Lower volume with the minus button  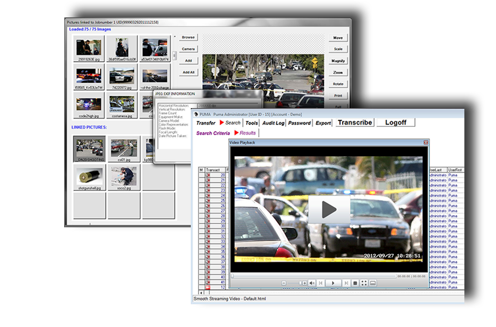click(x=284, y=283)
